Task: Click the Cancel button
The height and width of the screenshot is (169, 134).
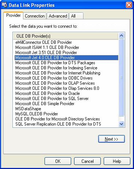Action: coord(87,161)
